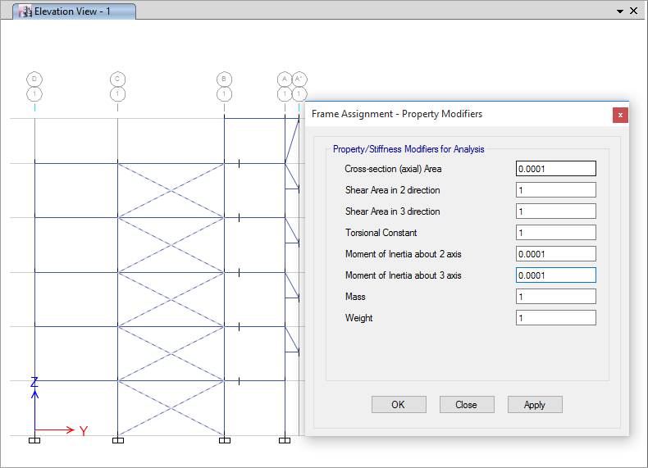Click the grid bubble labeled C

tap(117, 79)
